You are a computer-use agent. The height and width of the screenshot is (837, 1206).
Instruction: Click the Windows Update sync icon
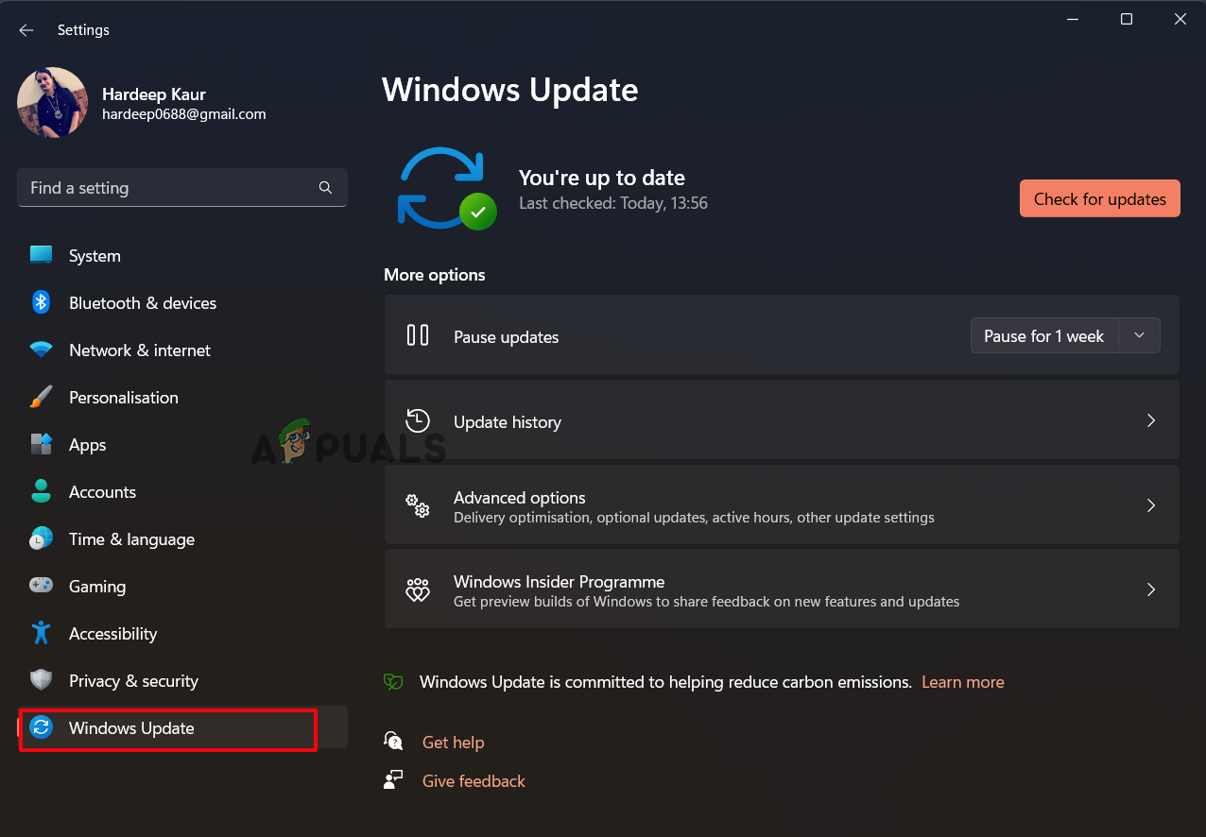click(42, 727)
